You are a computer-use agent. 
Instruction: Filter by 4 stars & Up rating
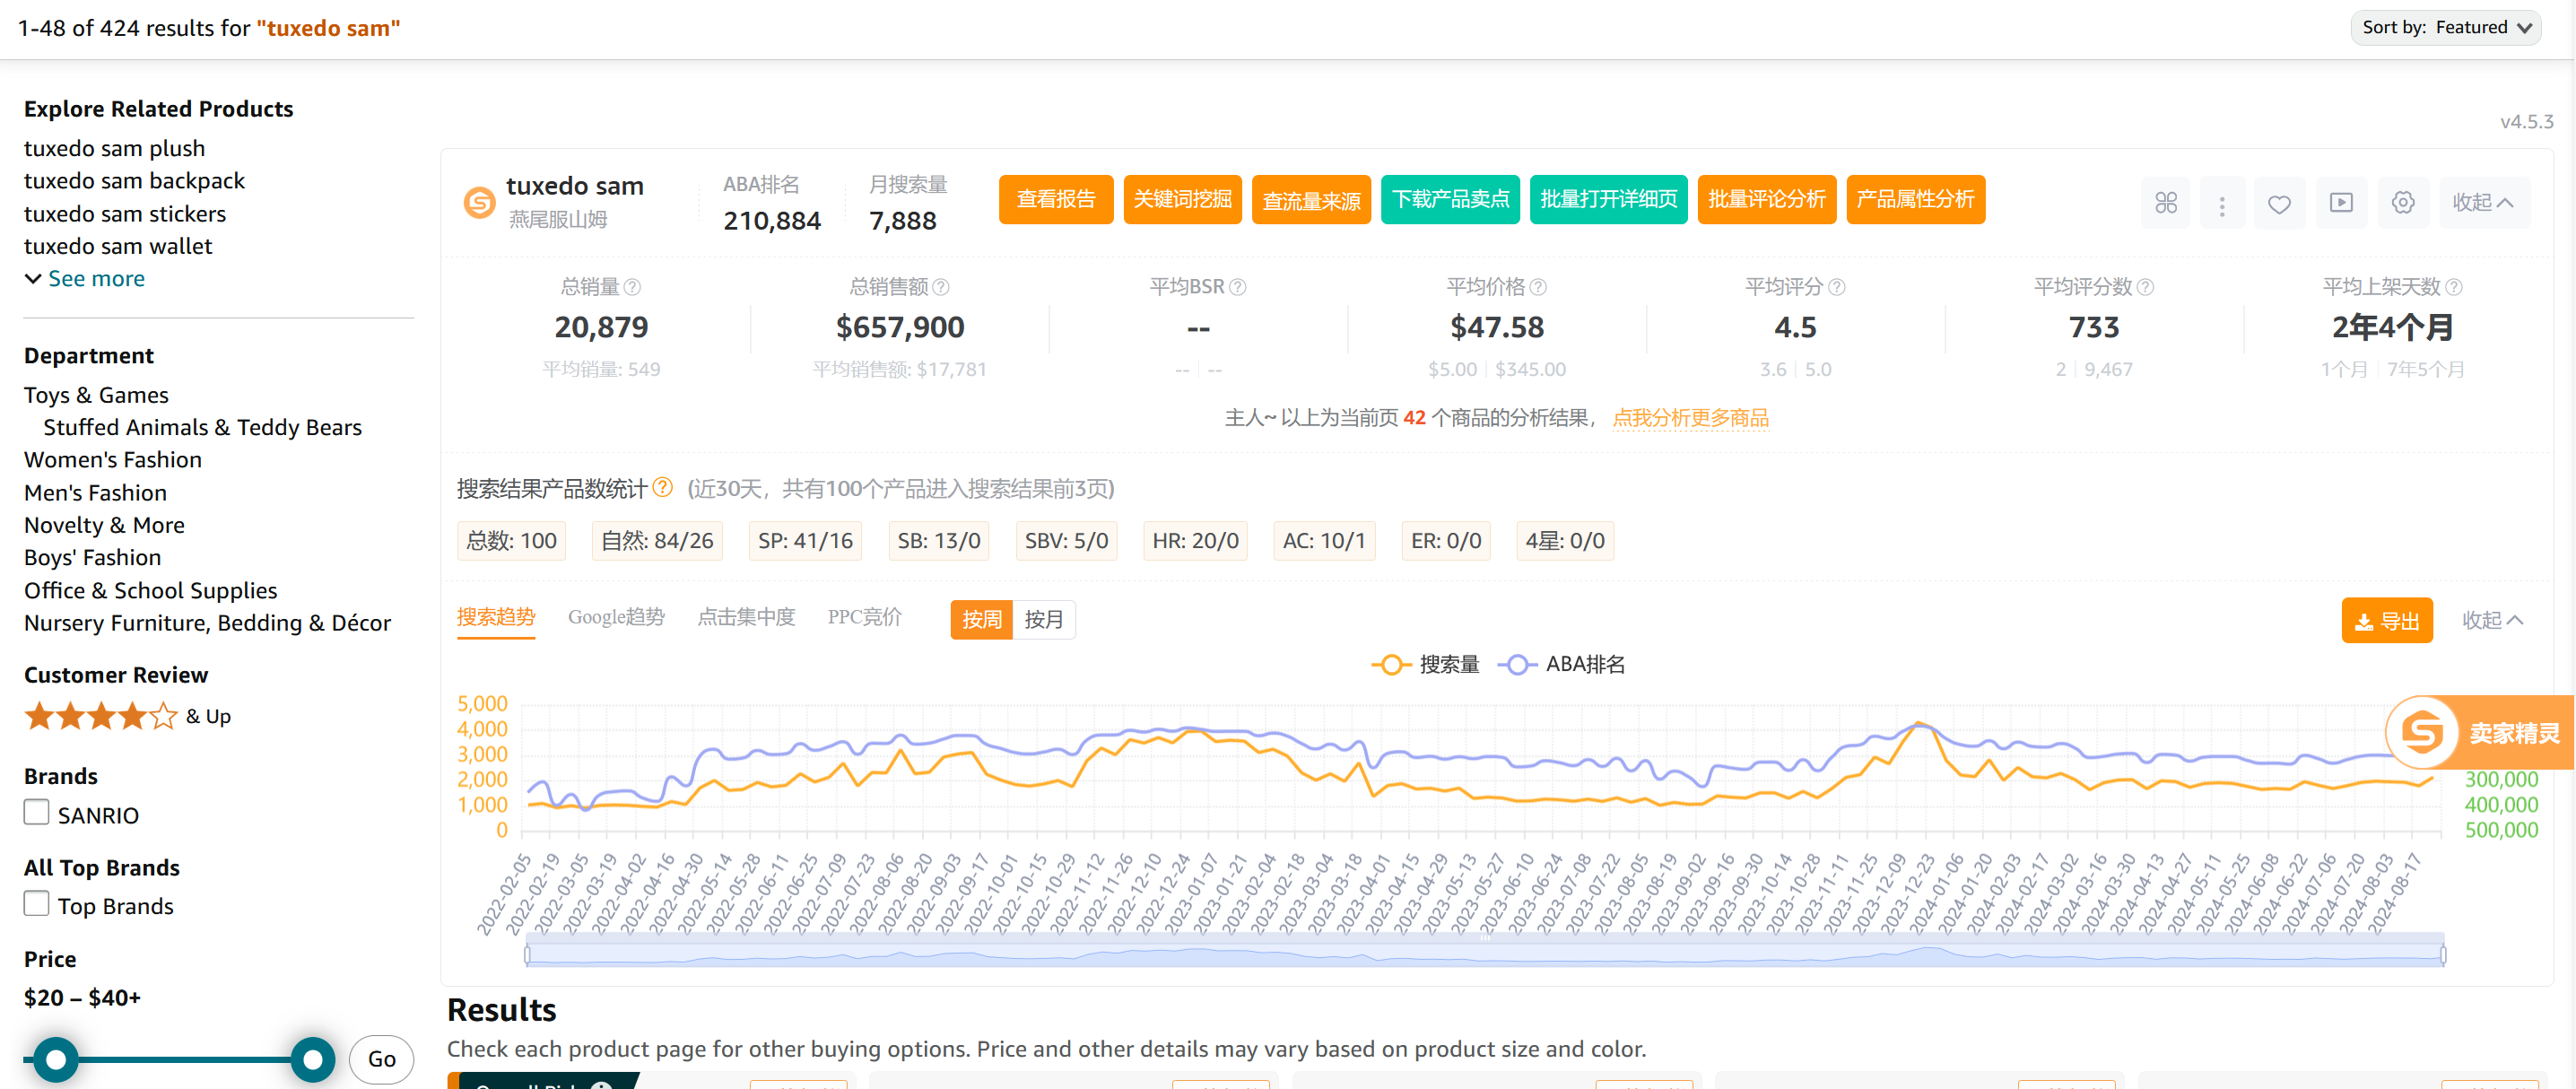click(127, 716)
